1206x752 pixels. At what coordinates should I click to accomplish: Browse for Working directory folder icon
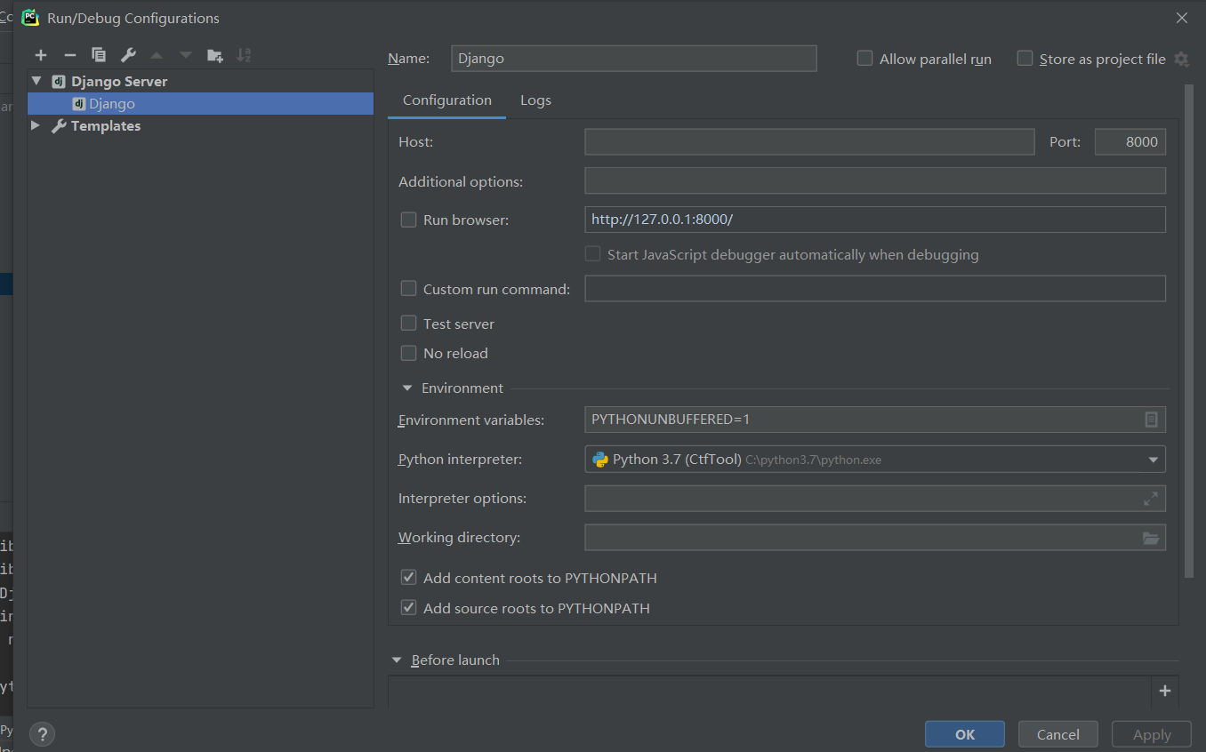pyautogui.click(x=1151, y=538)
